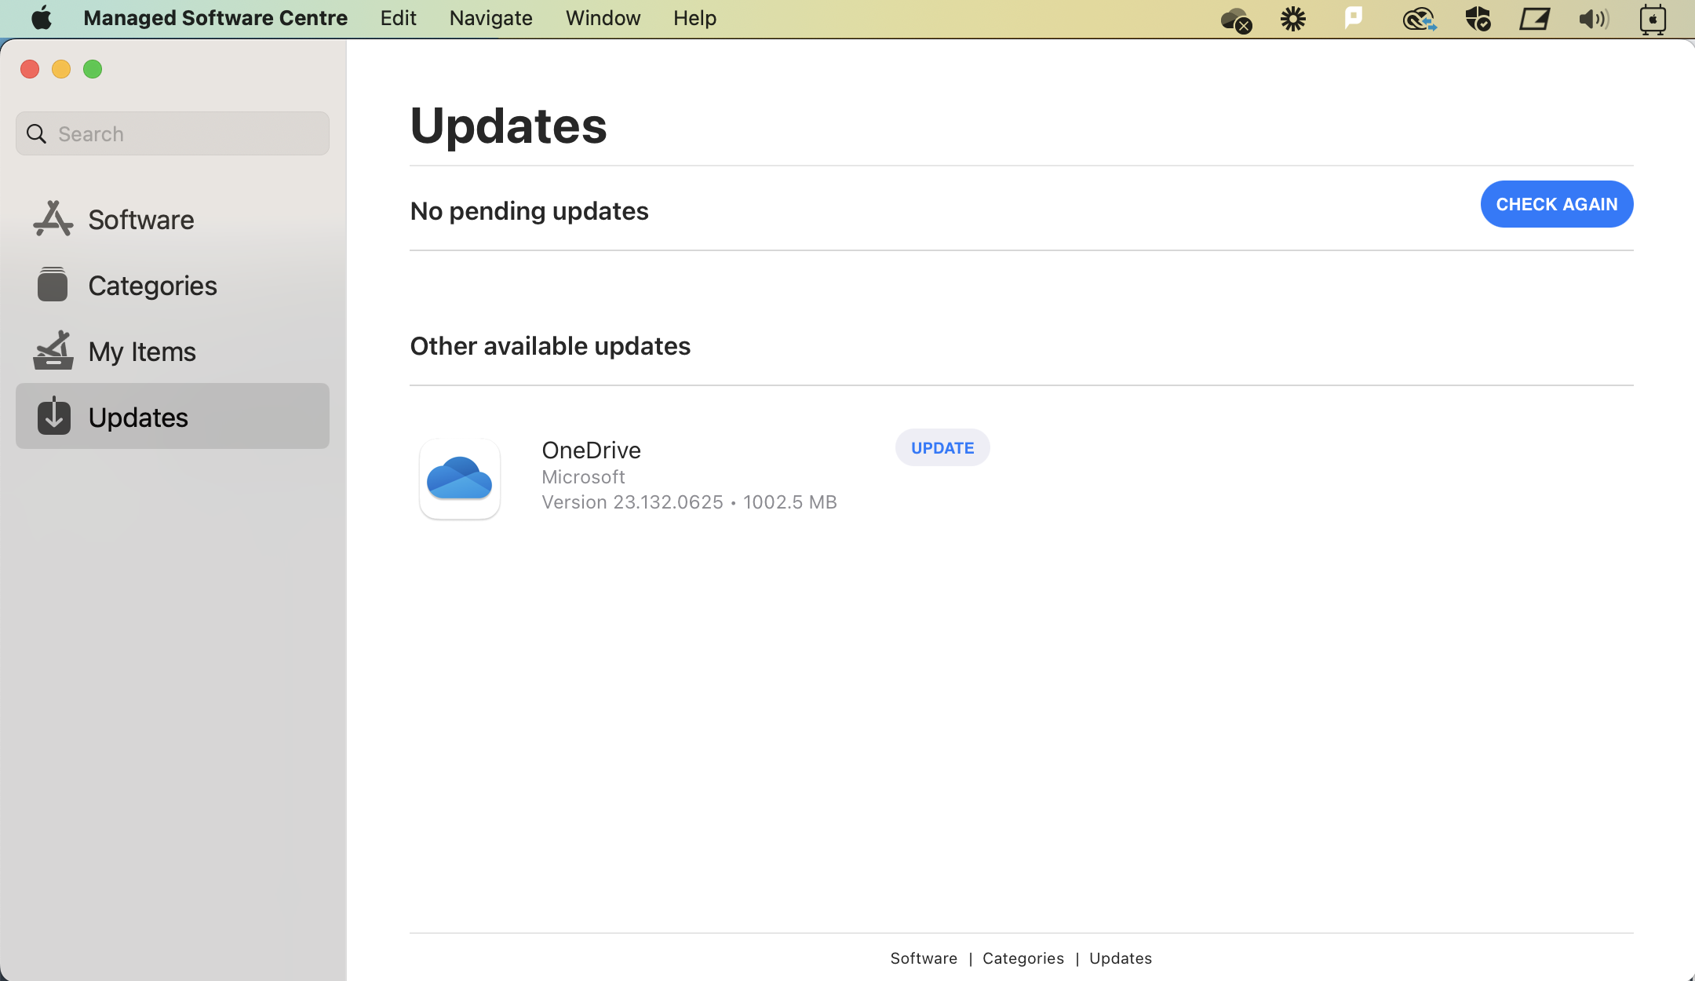Follow the Updates footer link
Screen dimensions: 1695x981
[x=1121, y=958]
